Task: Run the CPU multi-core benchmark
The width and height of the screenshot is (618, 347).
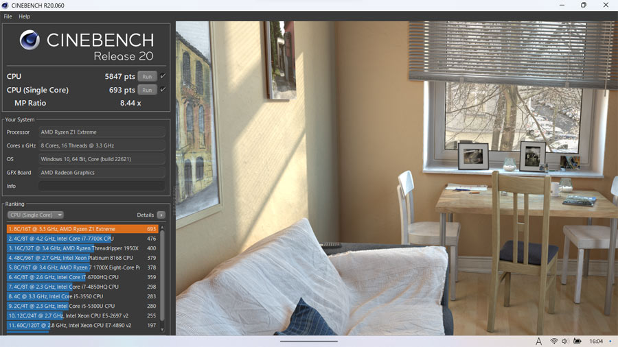Action: click(x=147, y=76)
